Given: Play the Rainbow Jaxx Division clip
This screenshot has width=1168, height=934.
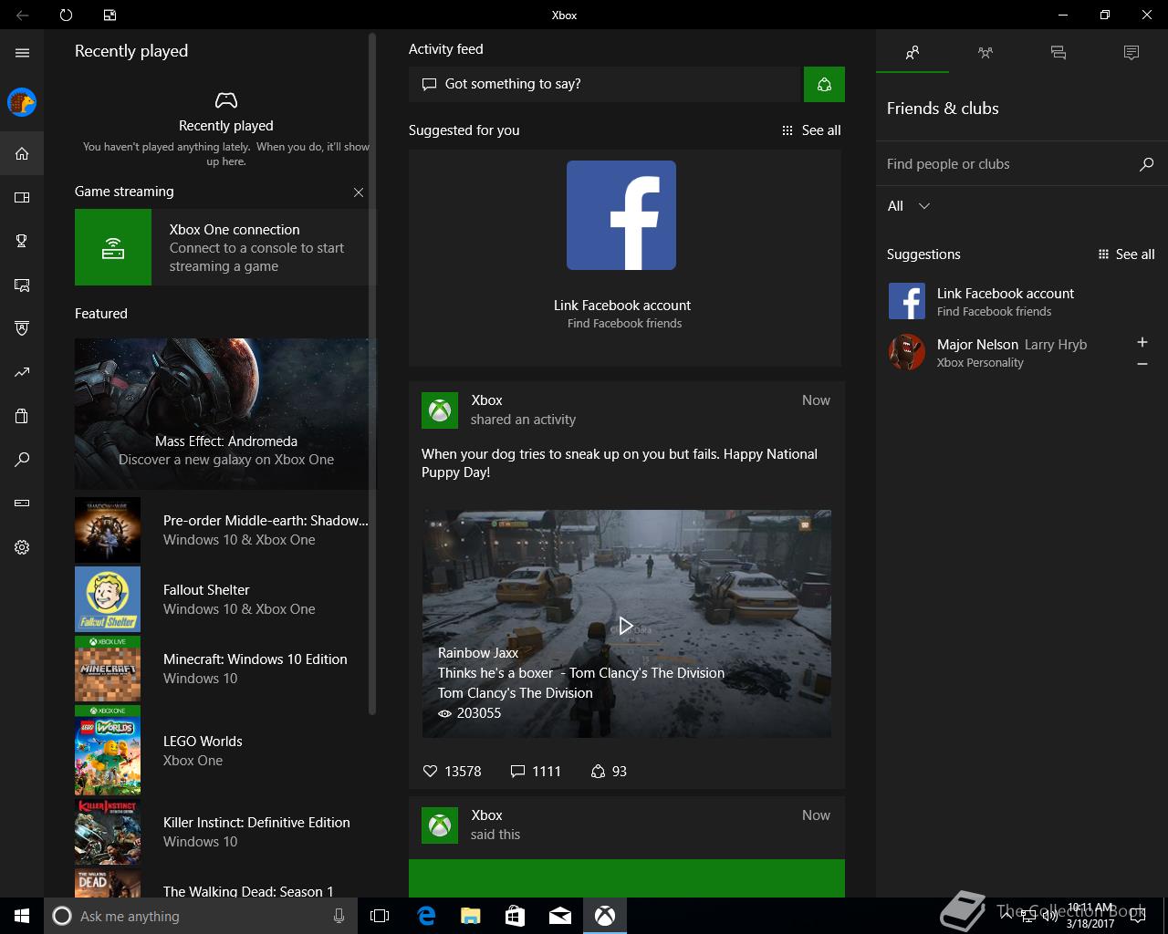Looking at the screenshot, I should (626, 626).
